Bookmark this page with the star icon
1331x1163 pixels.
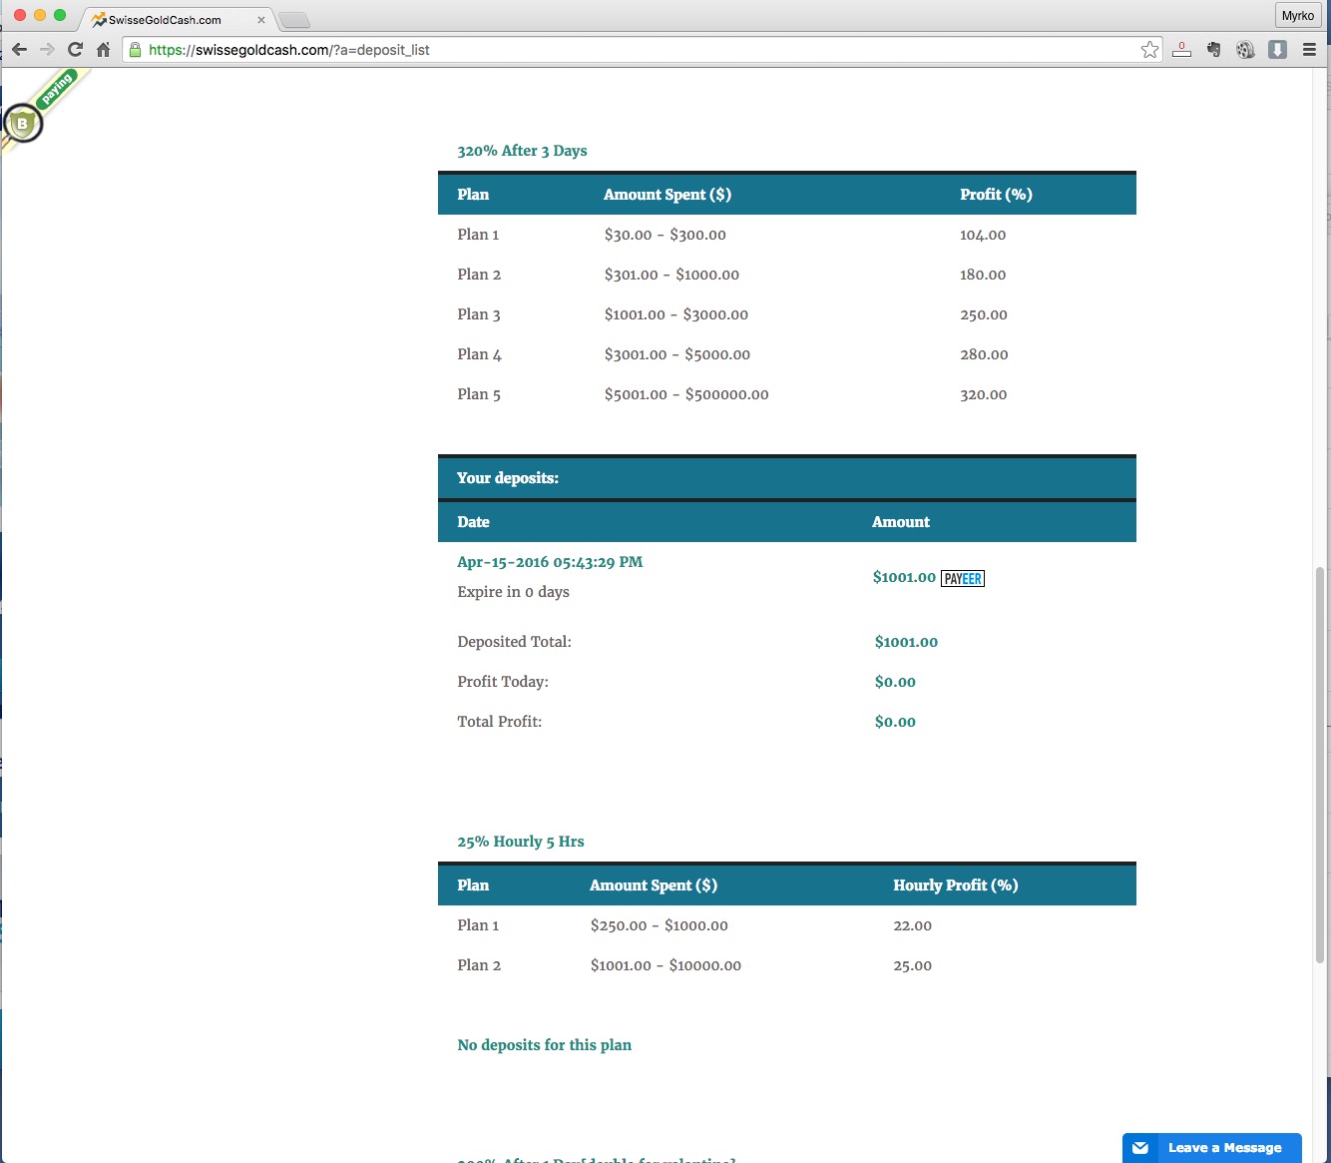click(1149, 50)
